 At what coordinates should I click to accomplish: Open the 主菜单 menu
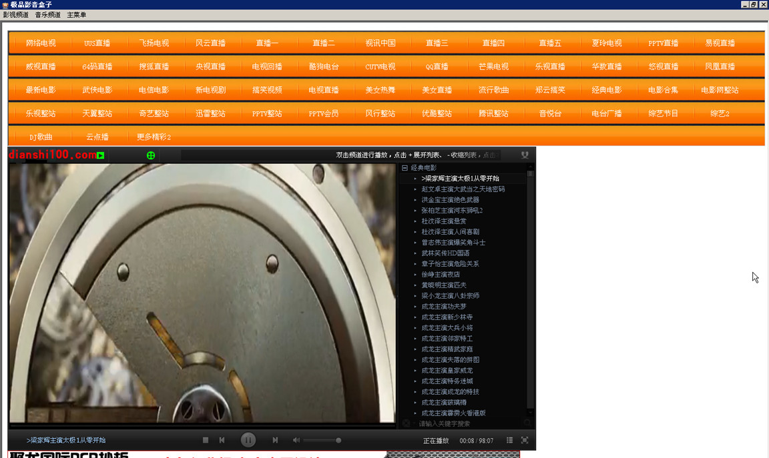77,15
